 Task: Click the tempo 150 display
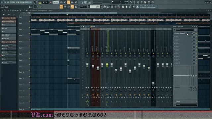55,2
